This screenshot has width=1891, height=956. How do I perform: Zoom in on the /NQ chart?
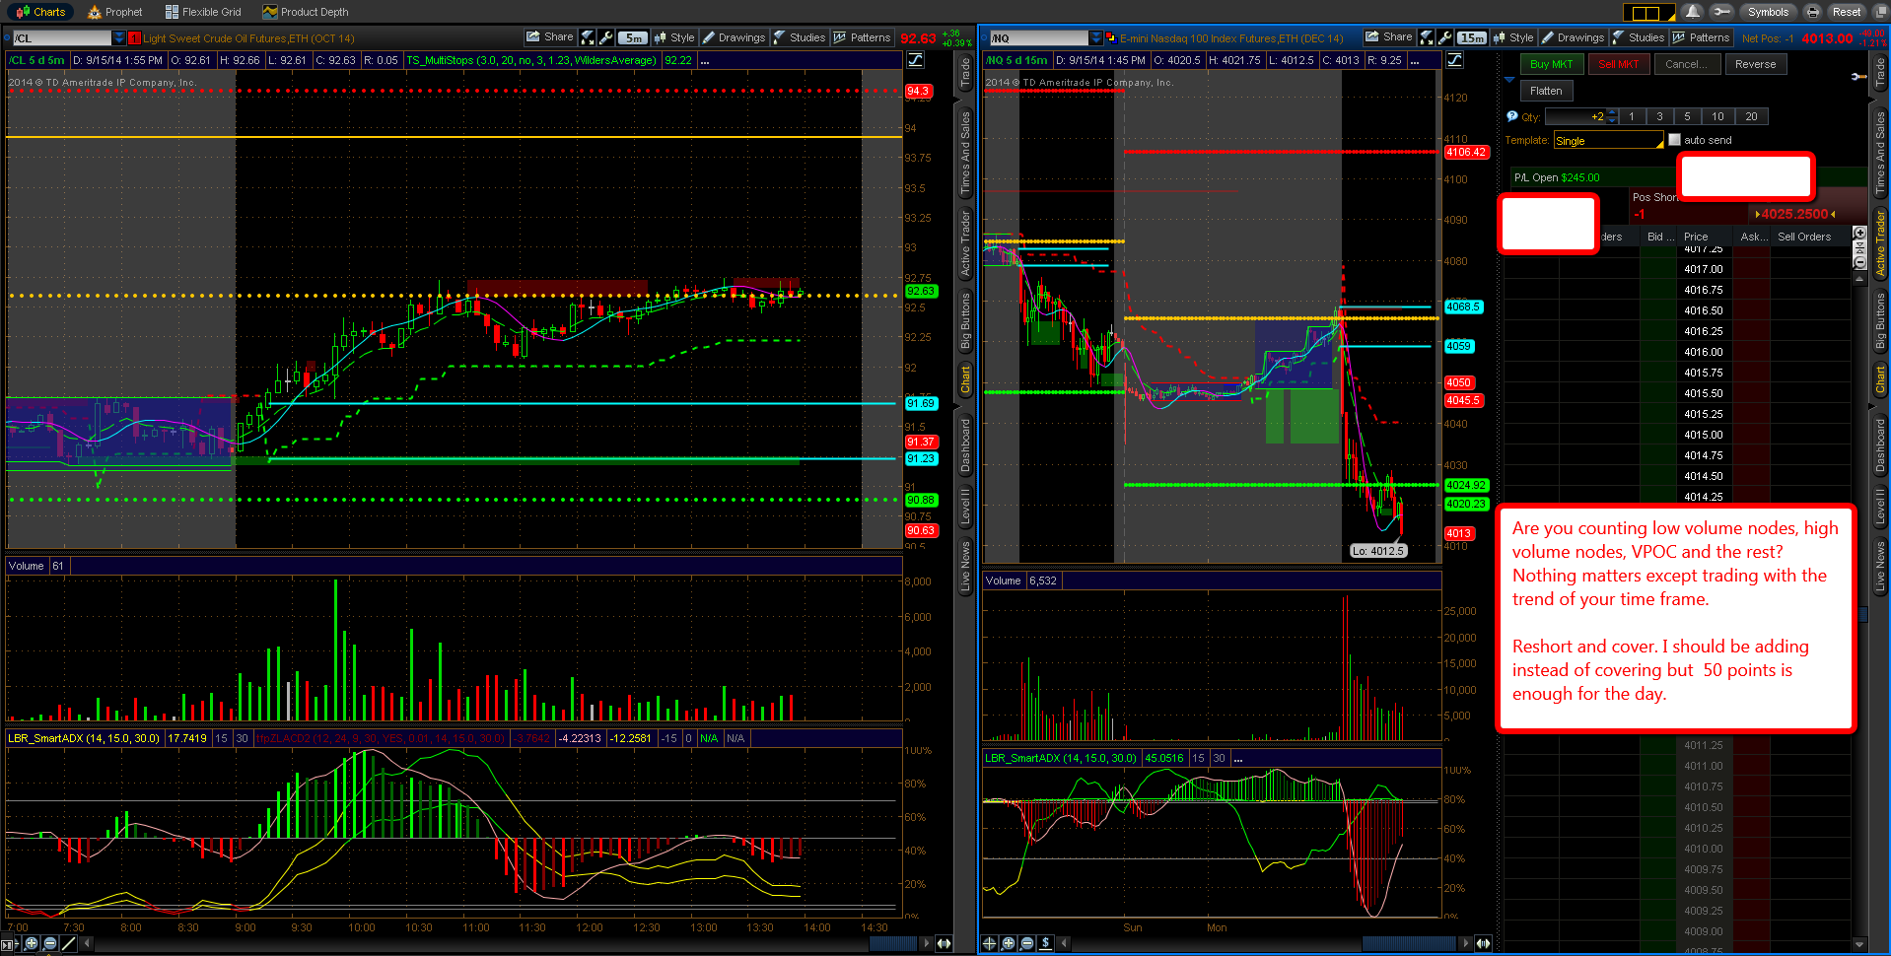[1009, 944]
